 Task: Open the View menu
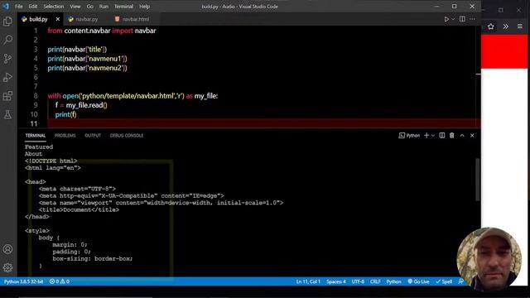pos(75,7)
